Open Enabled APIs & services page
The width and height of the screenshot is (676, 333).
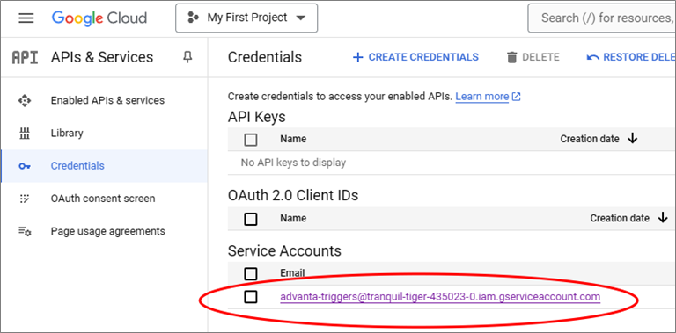(x=107, y=100)
